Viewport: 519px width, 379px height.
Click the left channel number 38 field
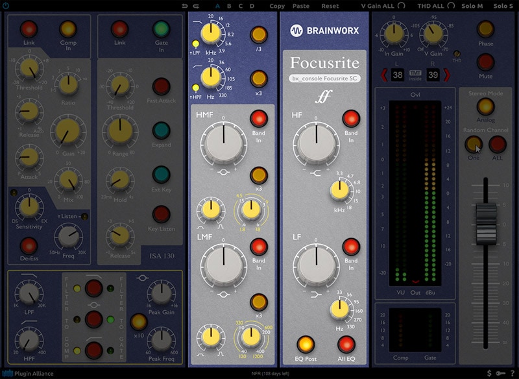tap(398, 76)
